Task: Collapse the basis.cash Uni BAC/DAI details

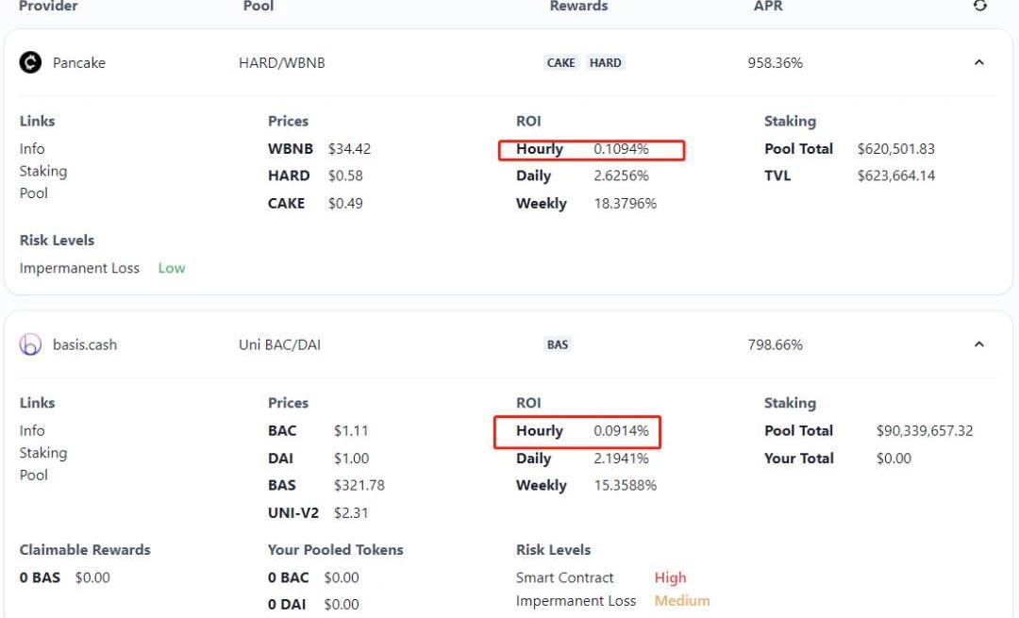Action: 978,344
